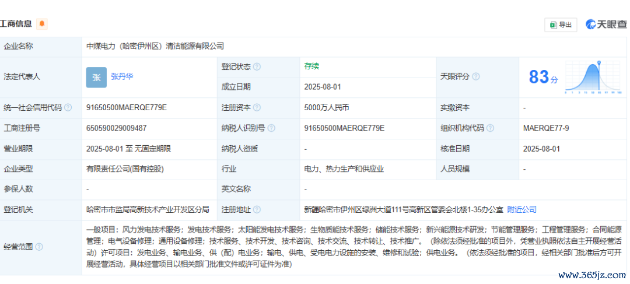Click help icon next to 组织机构代码
The image size is (630, 284).
tap(491, 128)
